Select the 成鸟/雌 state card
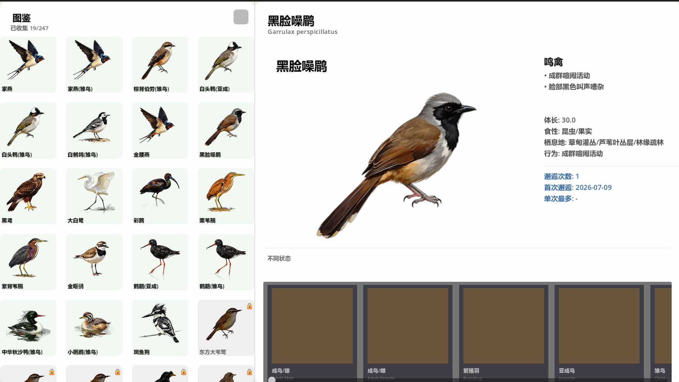The image size is (679, 382). [x=408, y=333]
